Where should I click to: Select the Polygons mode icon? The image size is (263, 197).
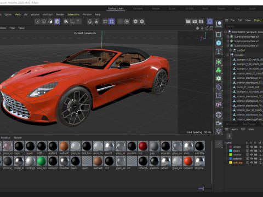[50, 21]
